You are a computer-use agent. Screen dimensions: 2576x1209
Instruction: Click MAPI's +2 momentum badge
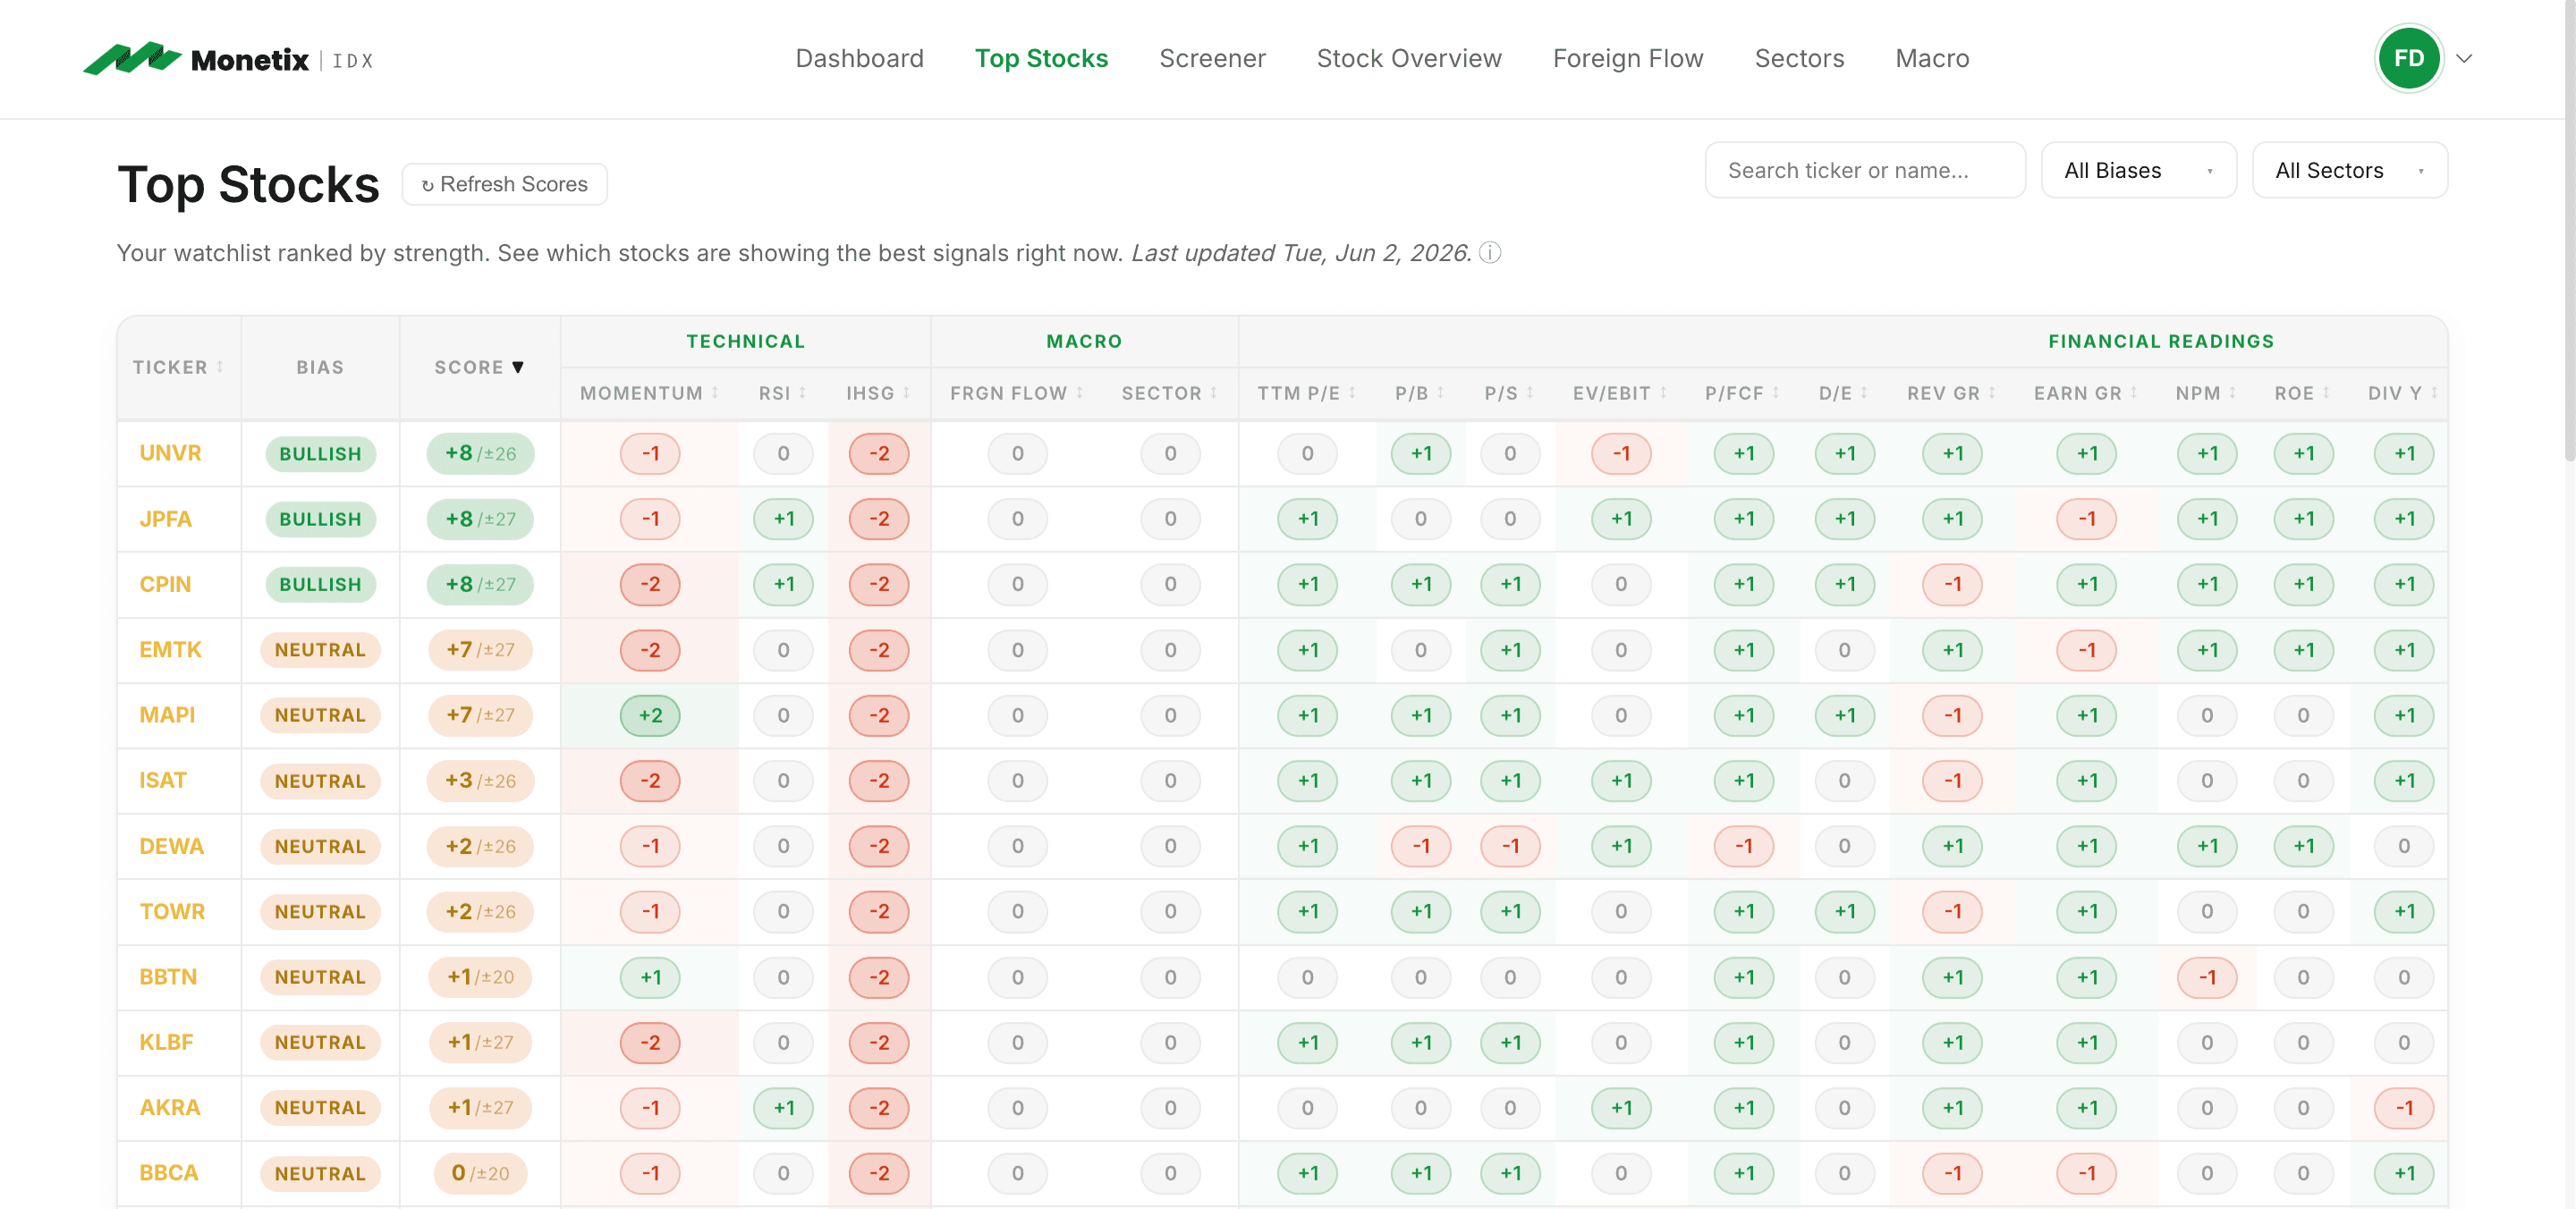[x=650, y=715]
